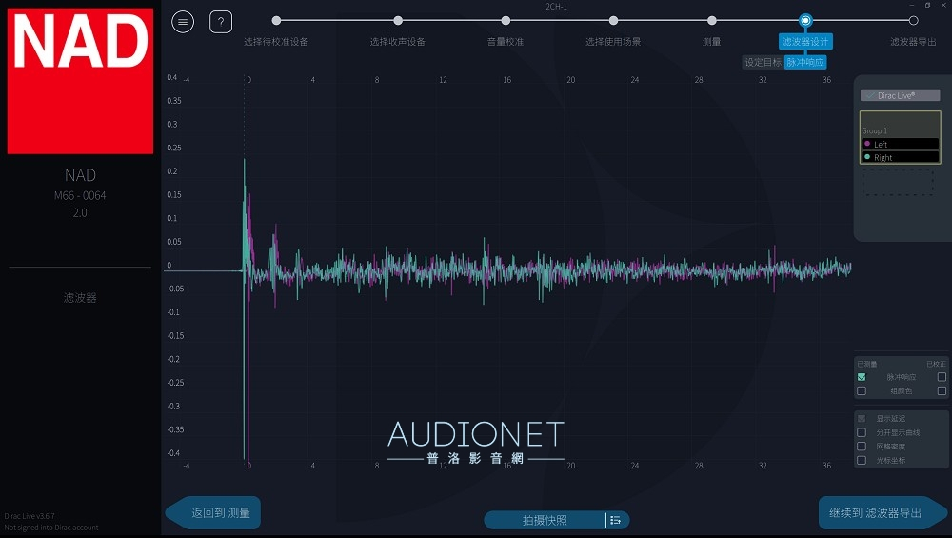This screenshot has width=952, height=538.
Task: Check corrected 组颜色 checkbox
Action: click(942, 391)
